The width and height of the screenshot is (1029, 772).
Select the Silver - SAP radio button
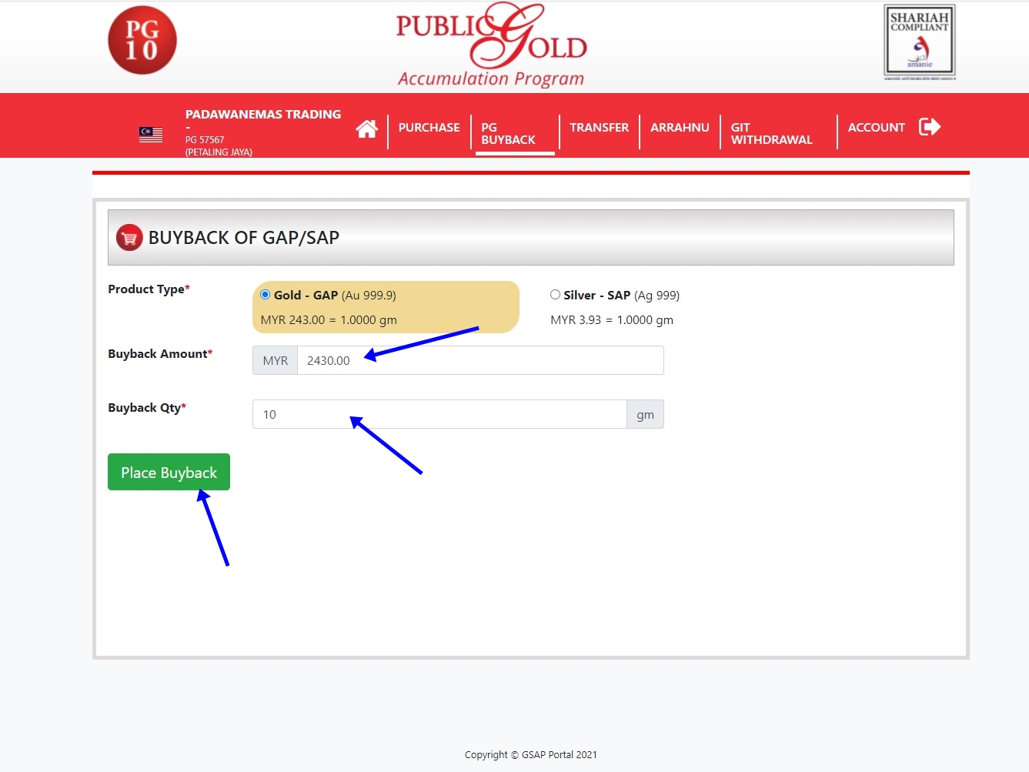[x=555, y=295]
